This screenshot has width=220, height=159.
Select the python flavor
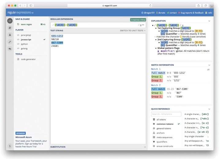click(24, 44)
